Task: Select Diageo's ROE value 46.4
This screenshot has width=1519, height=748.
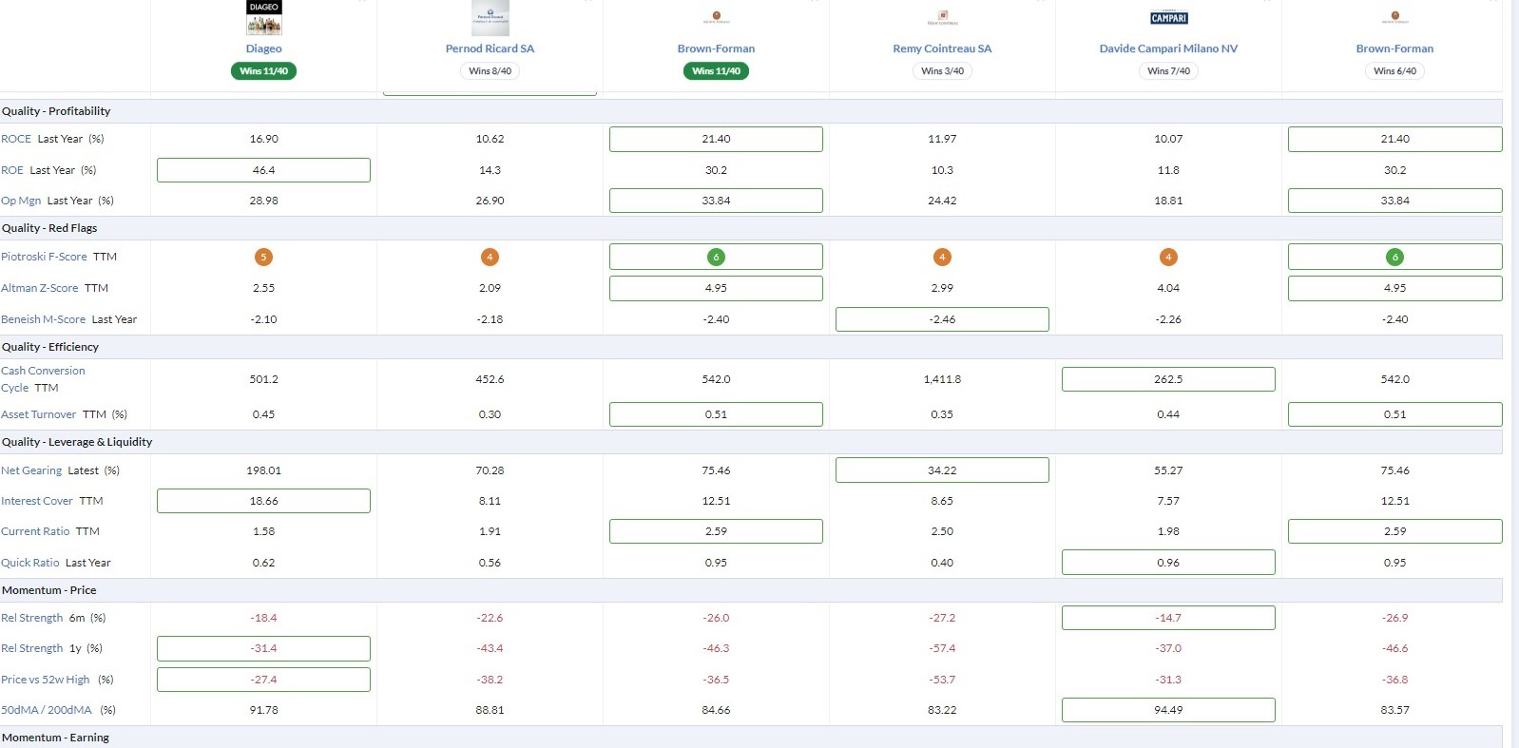Action: tap(263, 170)
